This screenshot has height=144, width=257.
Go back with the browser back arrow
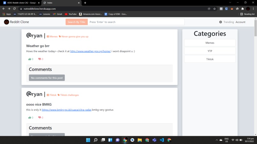[x=4, y=9]
